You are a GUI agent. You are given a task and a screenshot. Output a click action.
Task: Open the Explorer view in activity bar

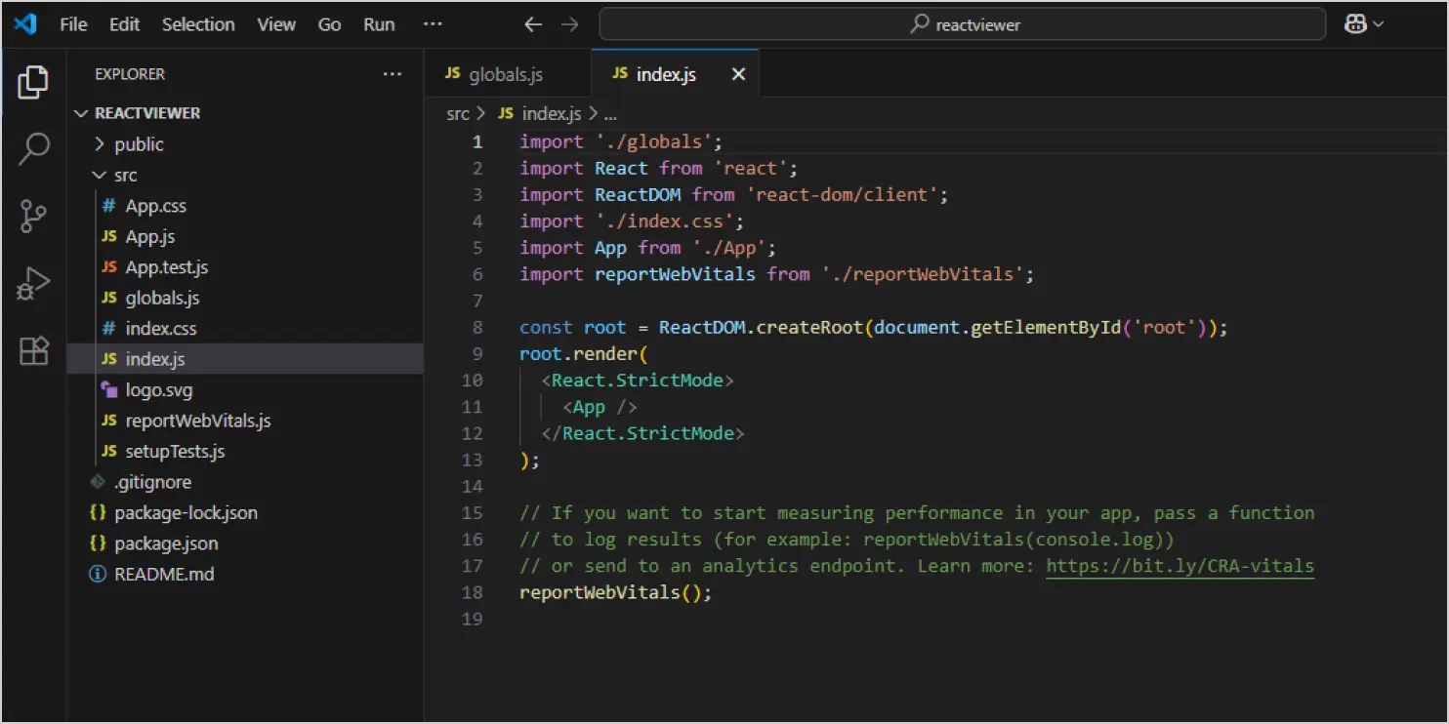(33, 83)
